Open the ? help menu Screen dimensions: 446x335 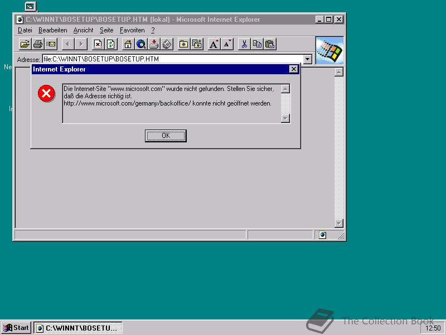(x=153, y=30)
